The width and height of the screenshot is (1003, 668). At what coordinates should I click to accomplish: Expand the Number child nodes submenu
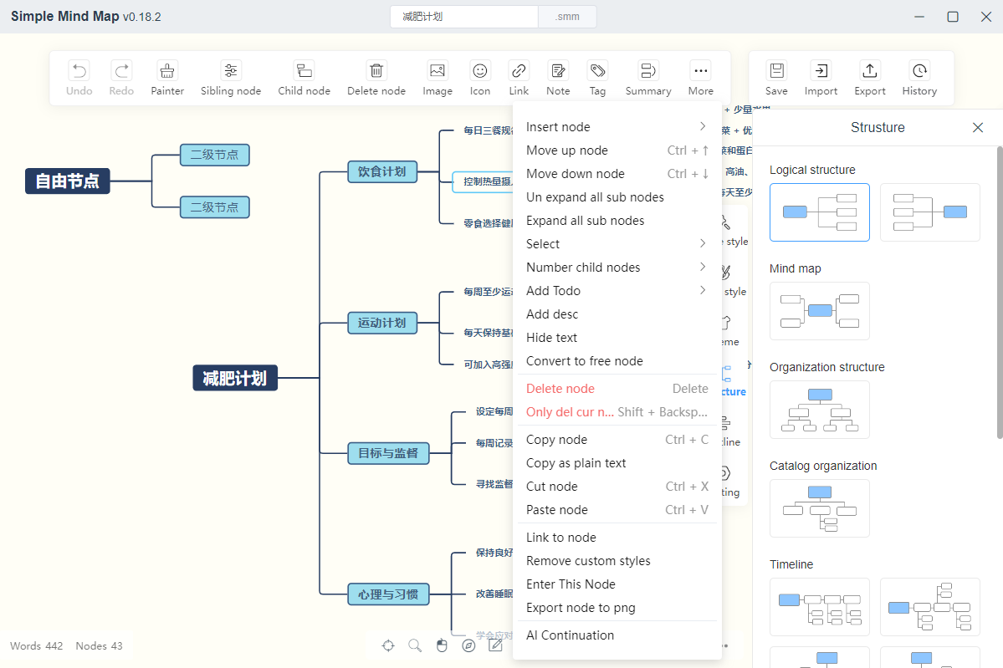click(x=617, y=268)
